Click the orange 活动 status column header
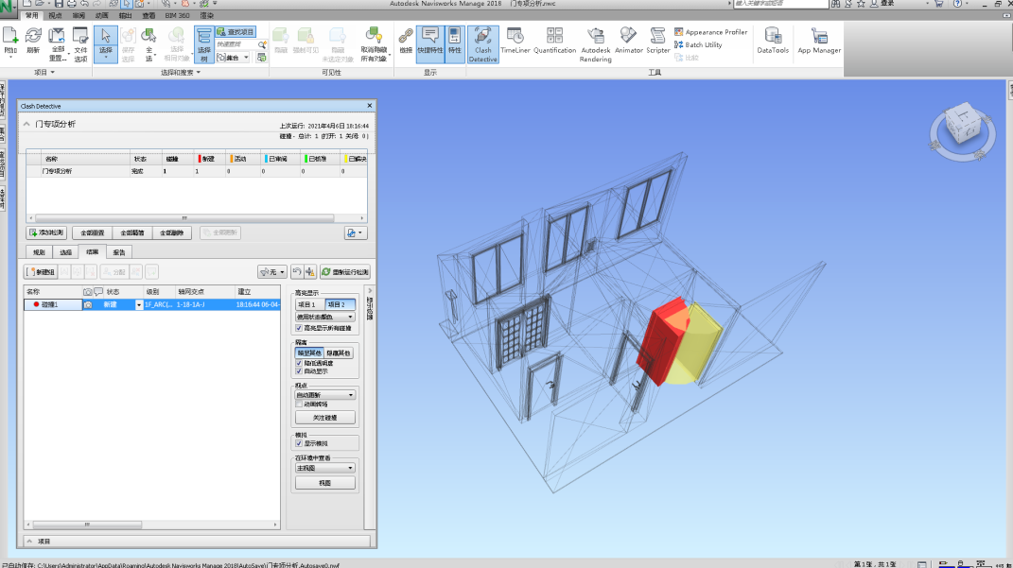The height and width of the screenshot is (568, 1013). click(x=243, y=159)
